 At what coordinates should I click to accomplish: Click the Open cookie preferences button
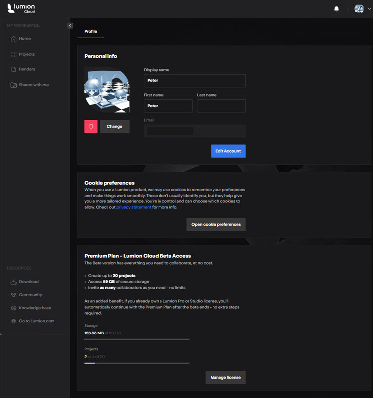(215, 224)
